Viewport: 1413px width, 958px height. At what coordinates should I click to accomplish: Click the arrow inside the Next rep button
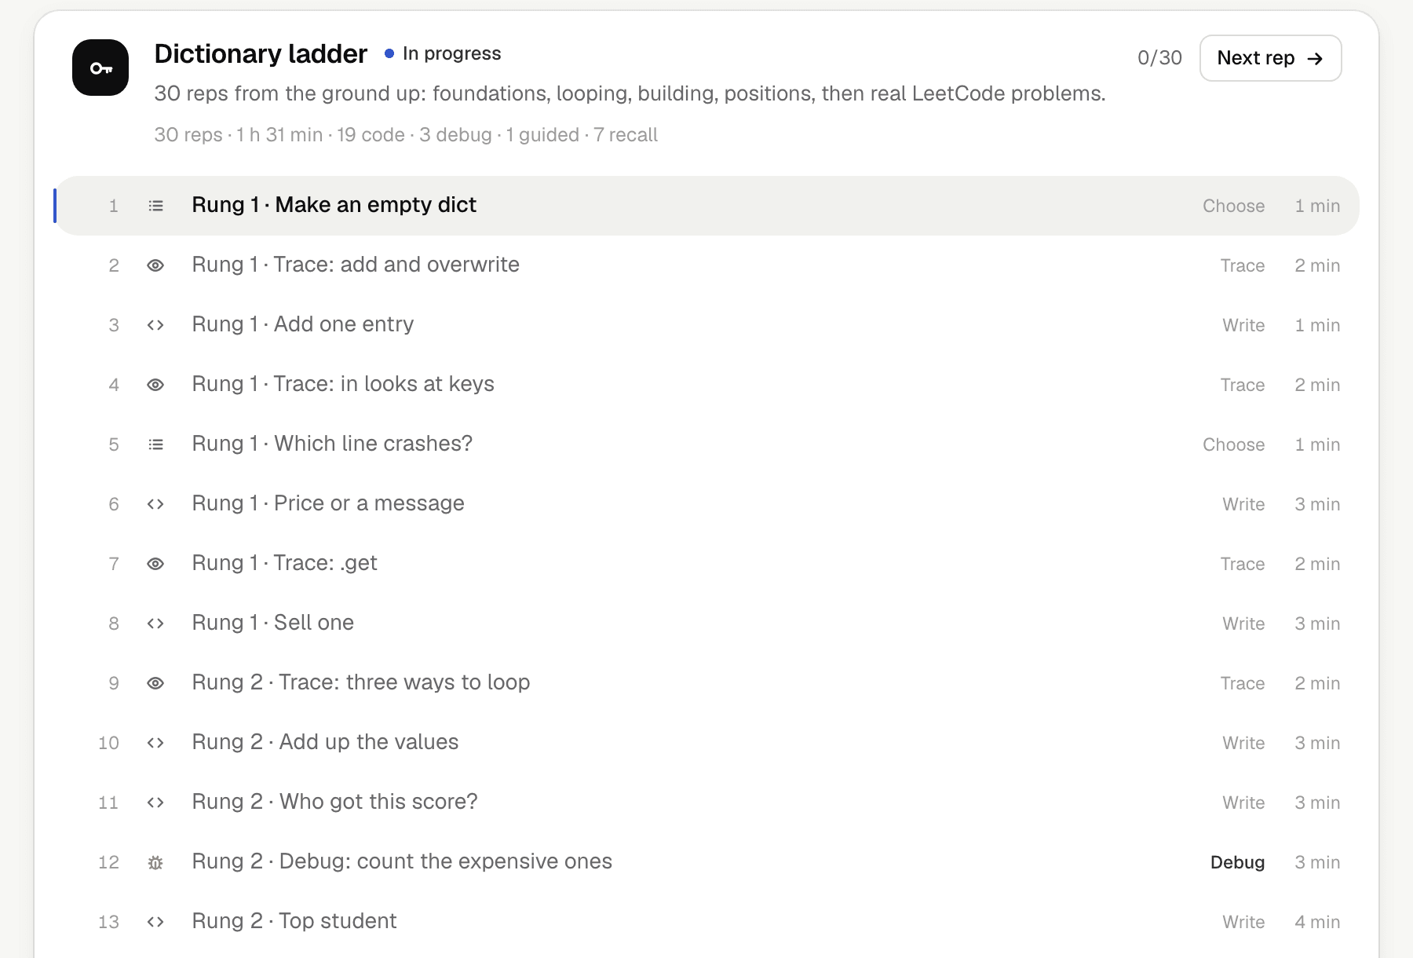click(x=1315, y=58)
